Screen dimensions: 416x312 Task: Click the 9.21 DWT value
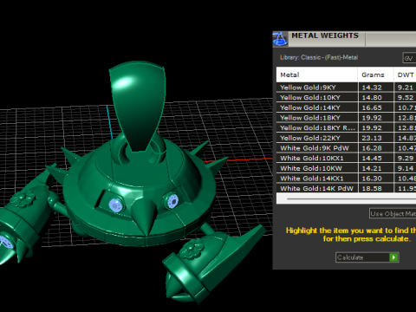(x=406, y=88)
